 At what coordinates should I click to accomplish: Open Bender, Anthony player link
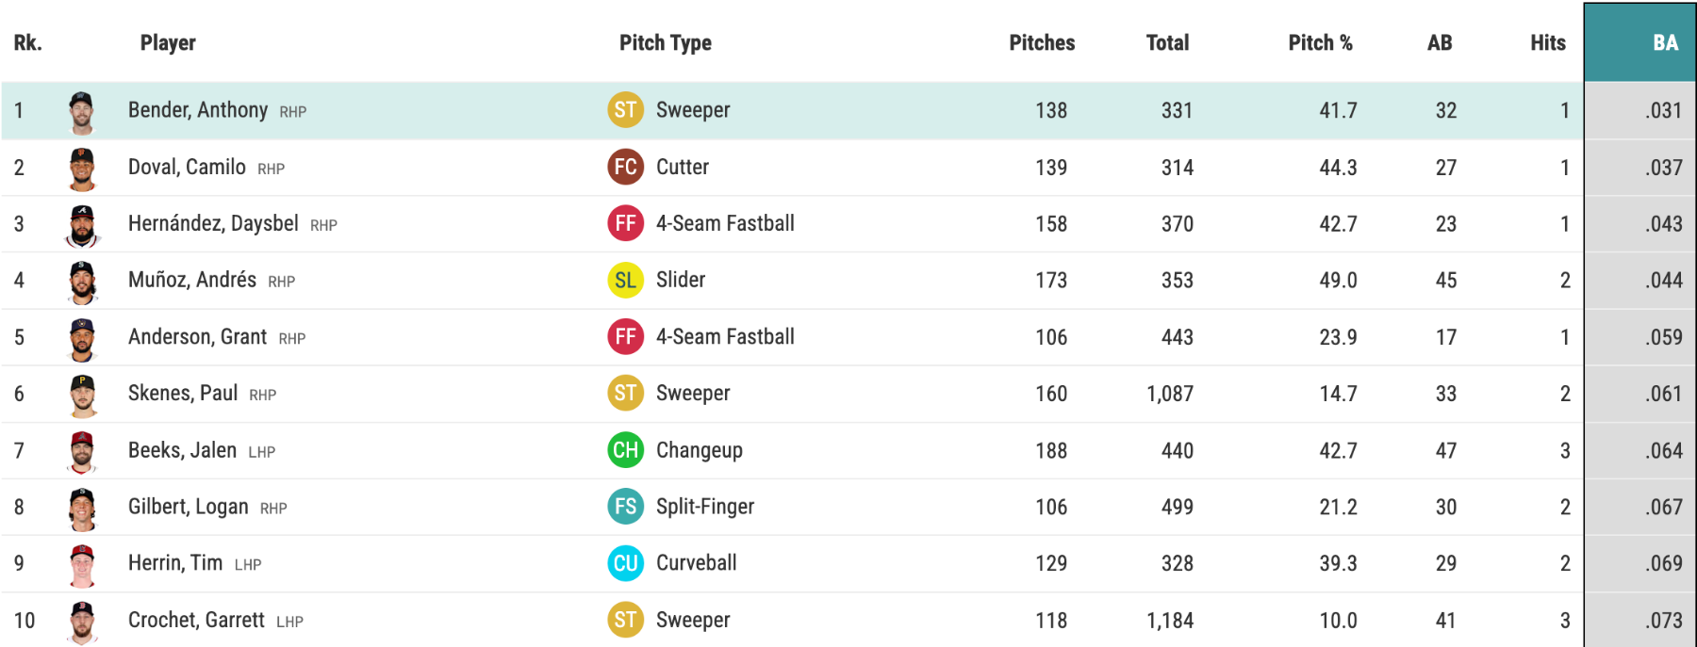click(x=198, y=110)
